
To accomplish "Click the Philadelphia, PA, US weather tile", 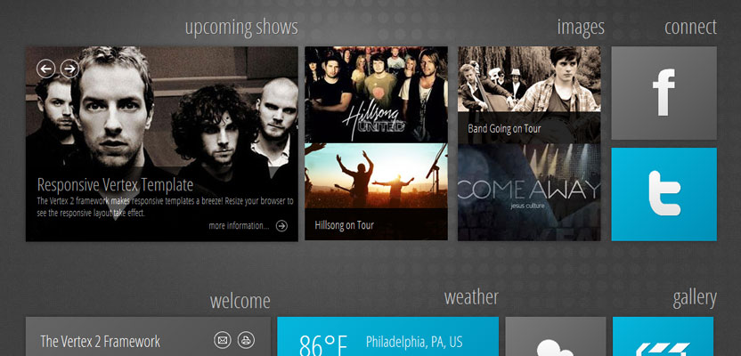I will coord(387,336).
